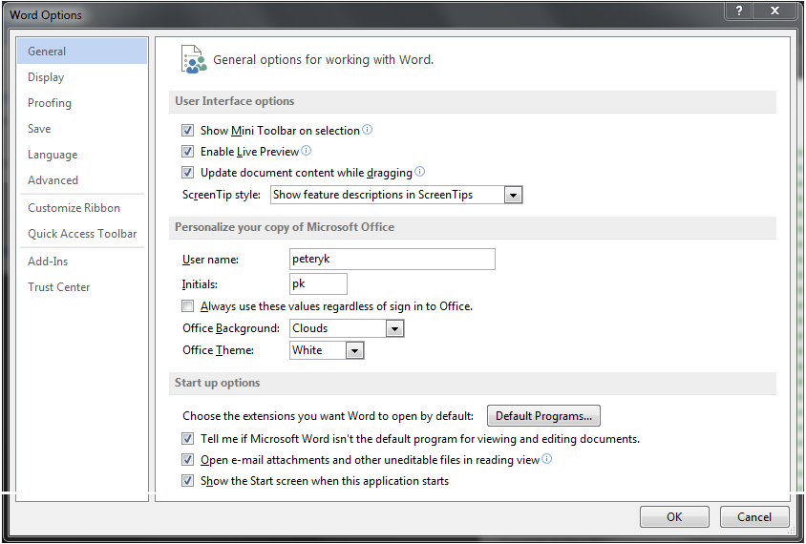Viewport: 806px width, 544px height.
Task: Switch to the Save category
Action: click(x=82, y=129)
